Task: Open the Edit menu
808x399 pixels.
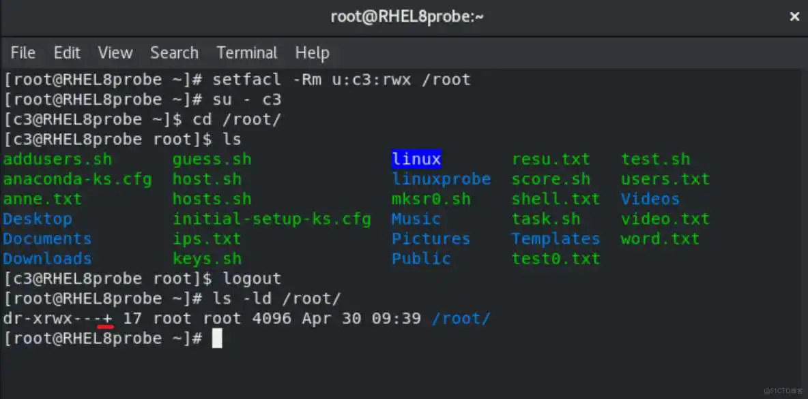Action: 66,53
